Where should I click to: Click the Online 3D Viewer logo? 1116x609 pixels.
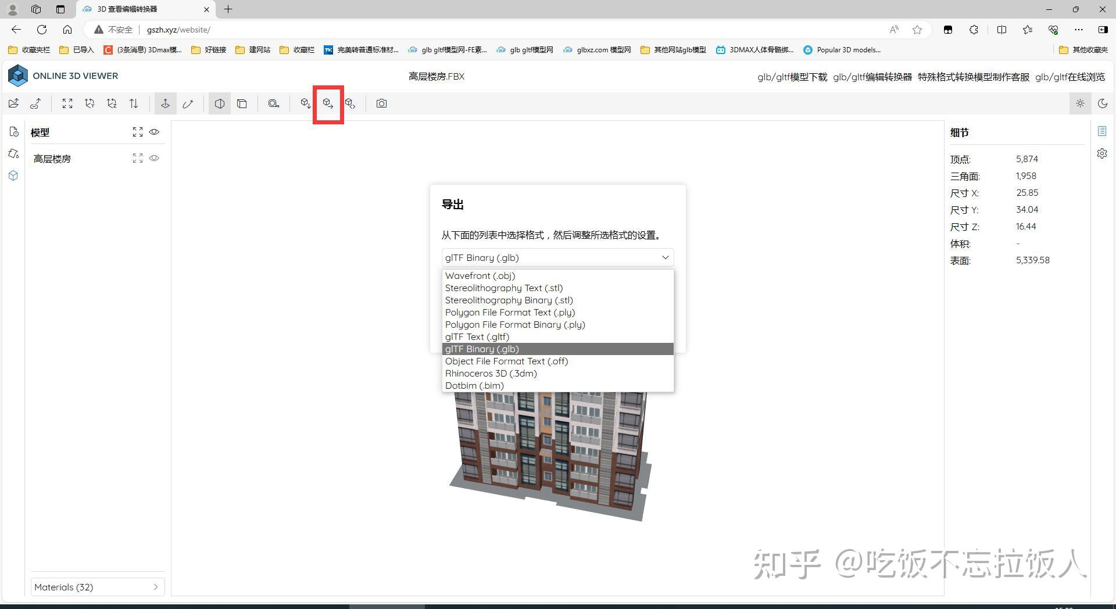click(x=63, y=76)
